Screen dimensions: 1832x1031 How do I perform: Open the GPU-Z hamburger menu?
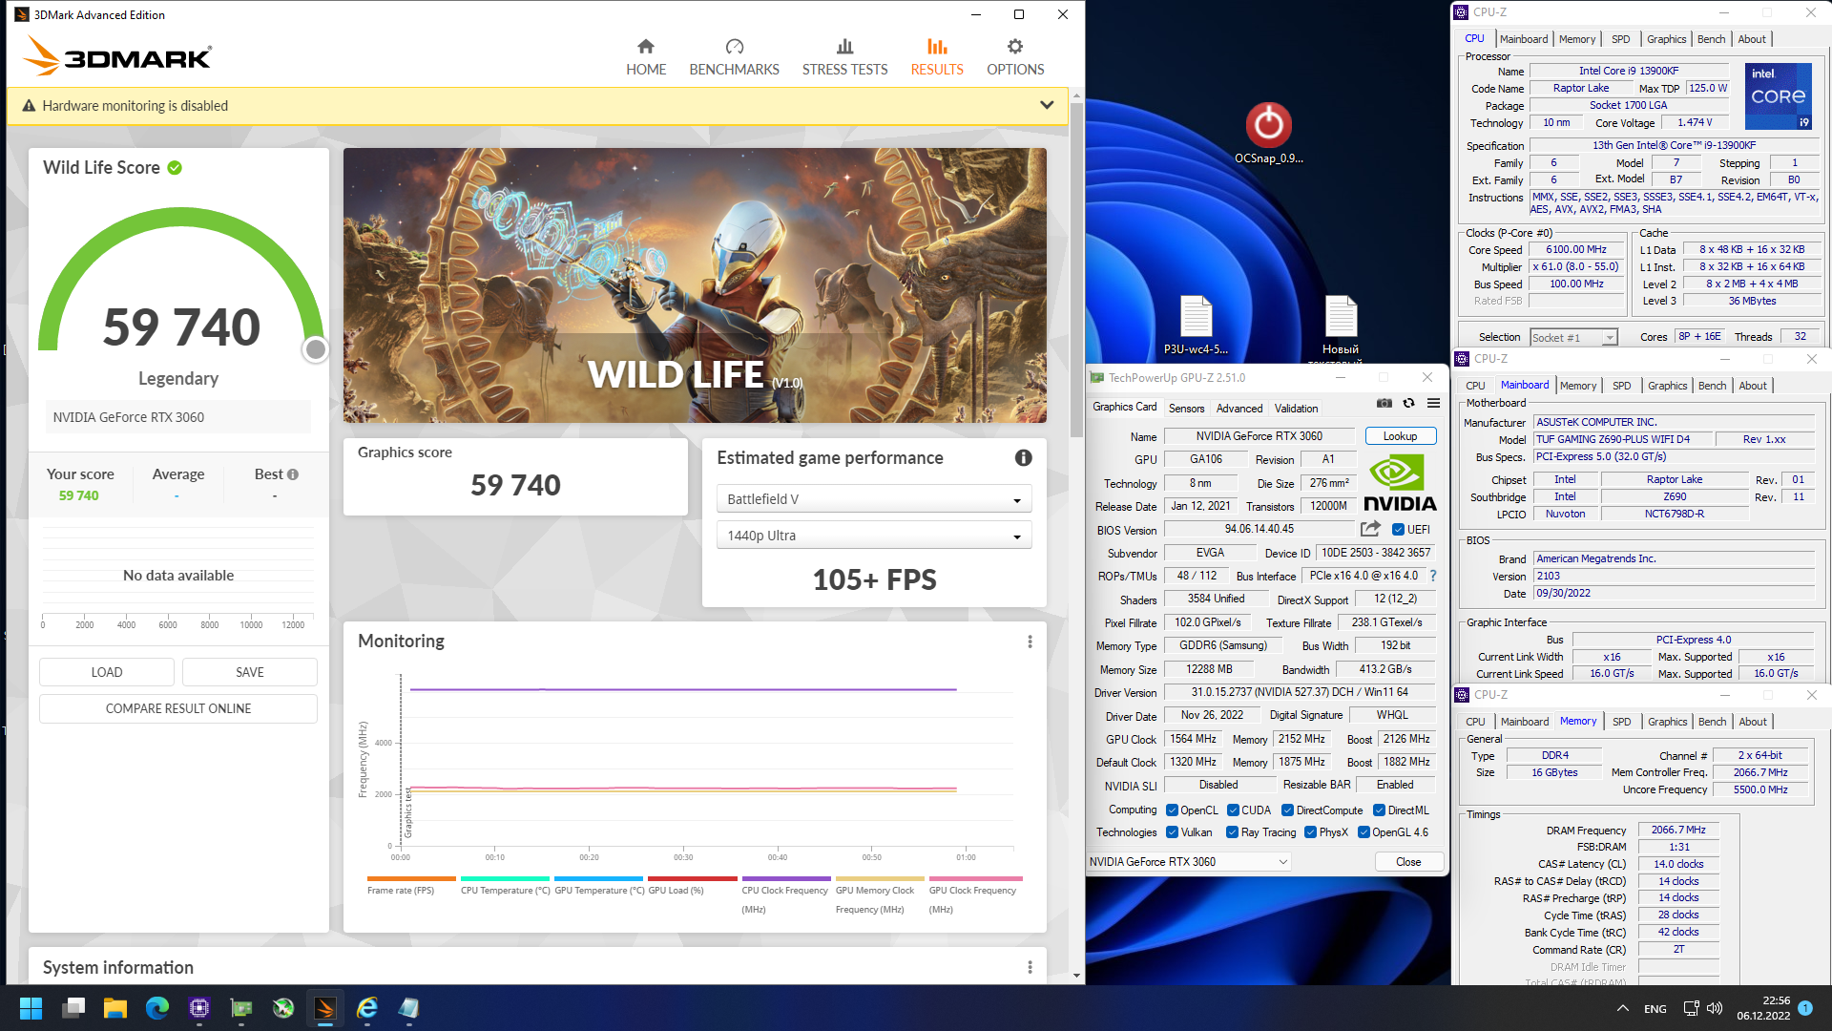1433,404
